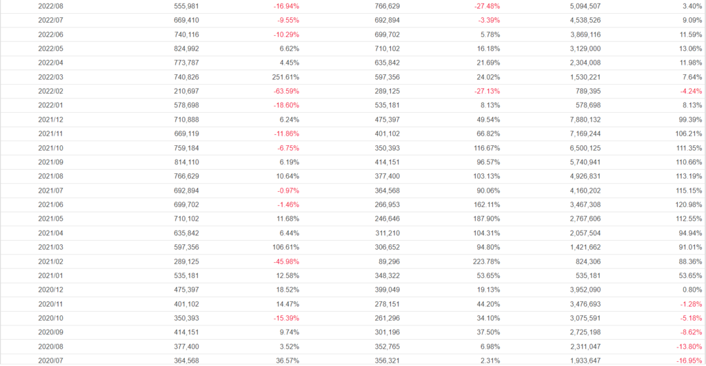Click the red -16.95% cell
The width and height of the screenshot is (706, 366).
(x=689, y=360)
